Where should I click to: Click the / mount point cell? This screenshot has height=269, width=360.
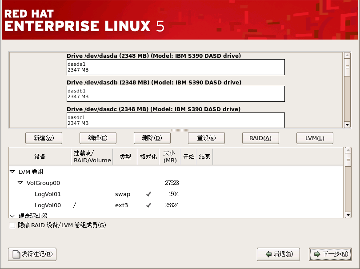[75, 205]
